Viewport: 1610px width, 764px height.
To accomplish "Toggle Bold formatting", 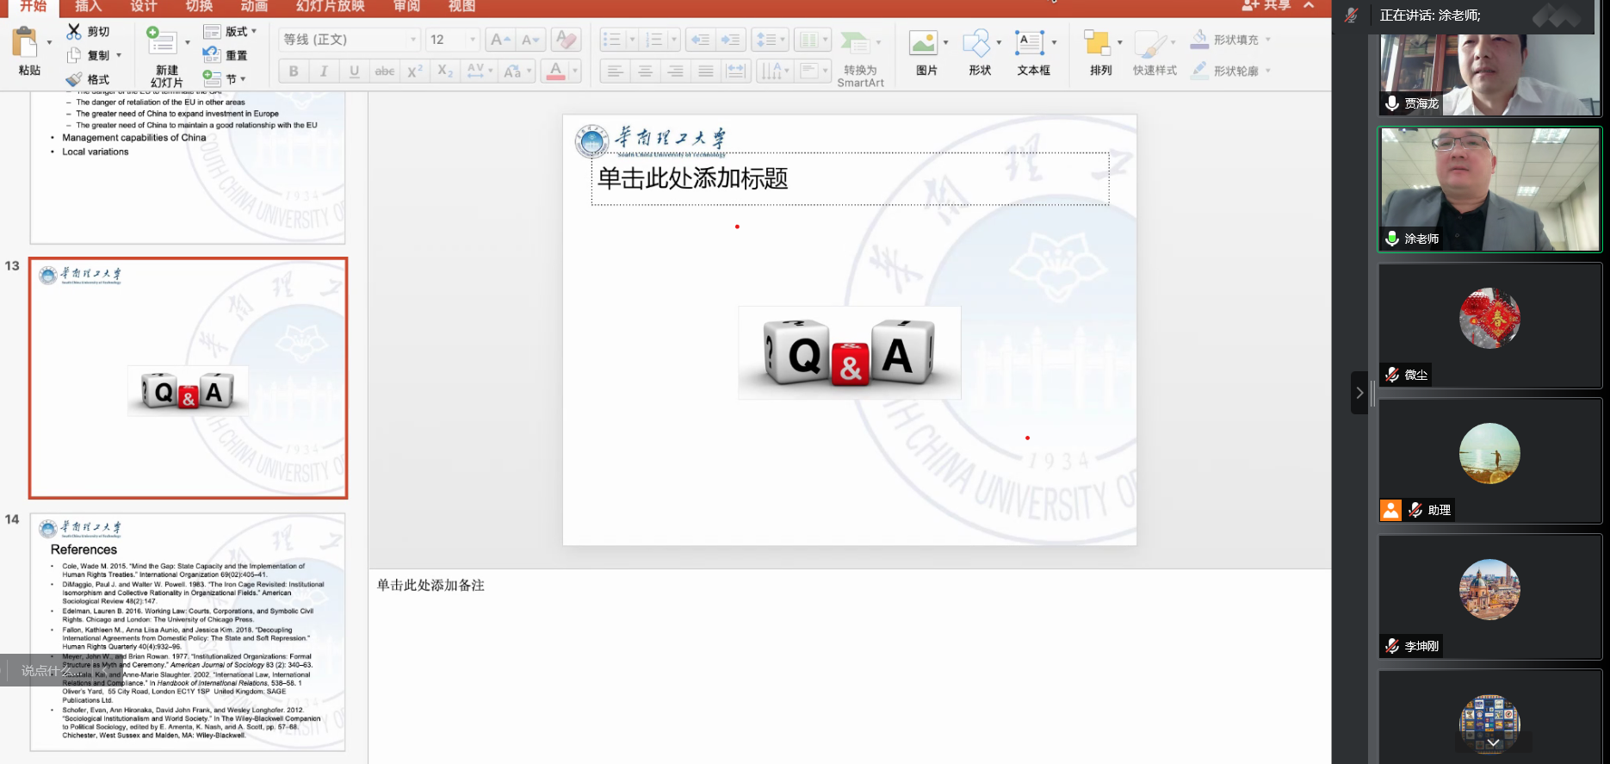I will point(294,71).
